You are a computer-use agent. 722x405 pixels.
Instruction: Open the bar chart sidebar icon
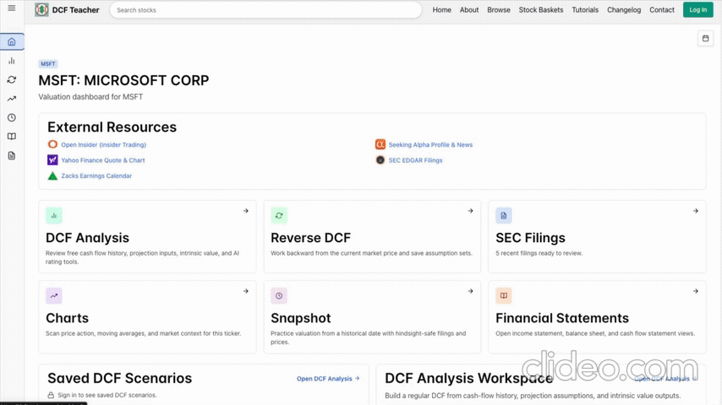pyautogui.click(x=12, y=61)
